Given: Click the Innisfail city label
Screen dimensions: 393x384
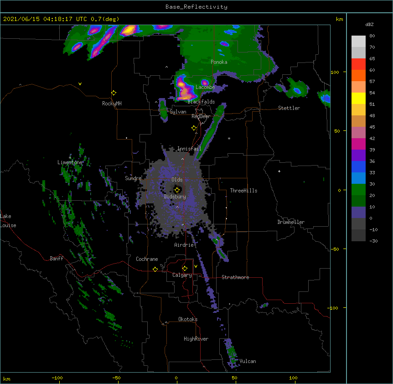Looking at the screenshot, I should pos(189,149).
